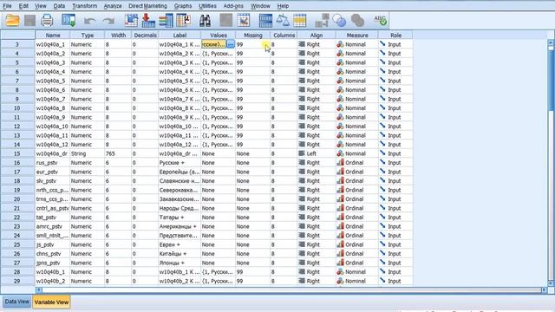Click the label cell 'Евреи +'
The width and height of the screenshot is (555, 312).
coord(180,244)
